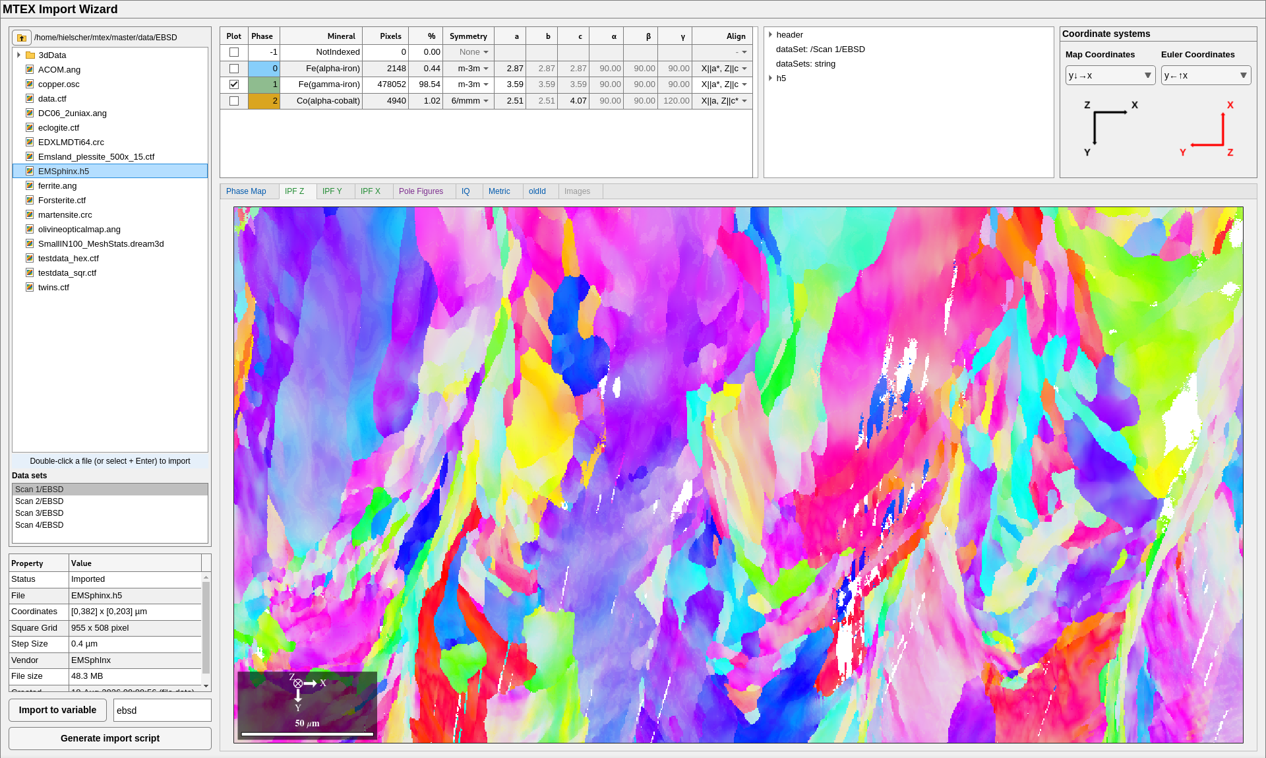Expand the header tree node

click(770, 35)
